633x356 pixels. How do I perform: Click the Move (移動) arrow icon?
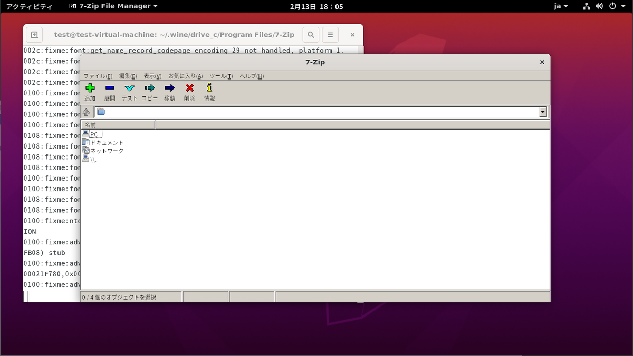[x=169, y=88]
